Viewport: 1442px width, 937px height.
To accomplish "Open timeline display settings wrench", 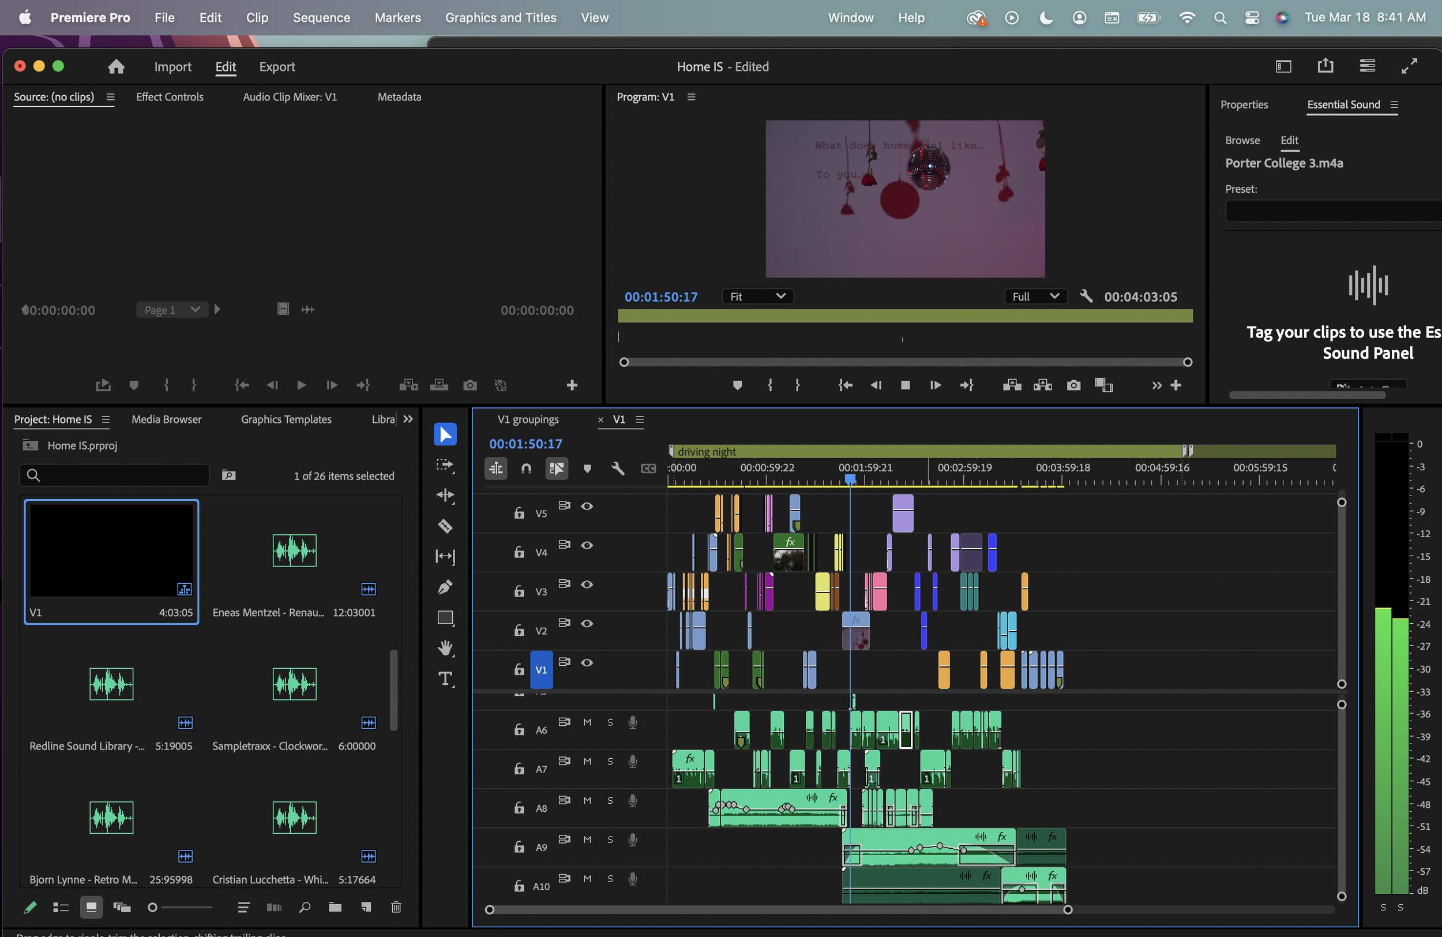I will click(x=617, y=468).
